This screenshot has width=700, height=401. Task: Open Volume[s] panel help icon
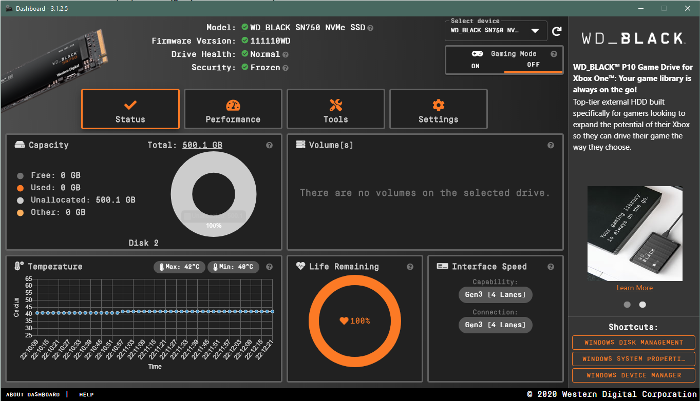coord(551,146)
